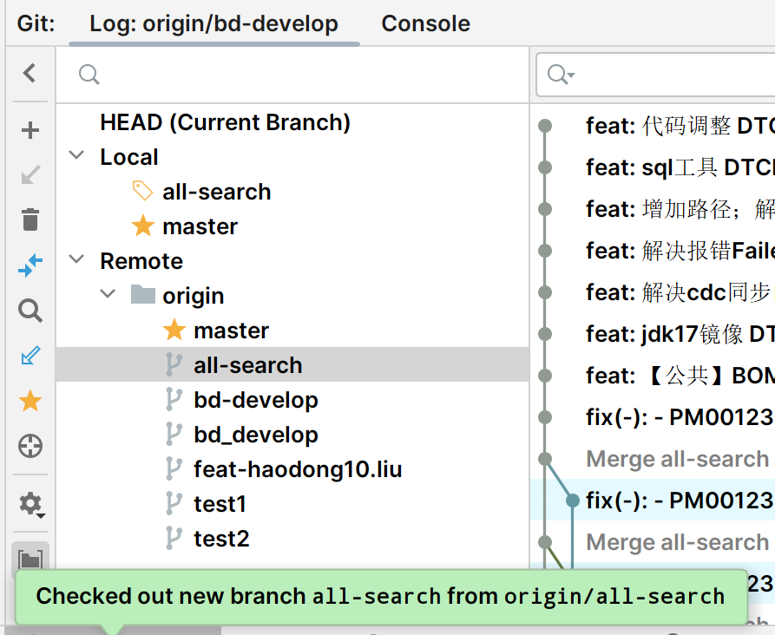
Task: Collapse the Local branches group
Action: click(x=76, y=155)
